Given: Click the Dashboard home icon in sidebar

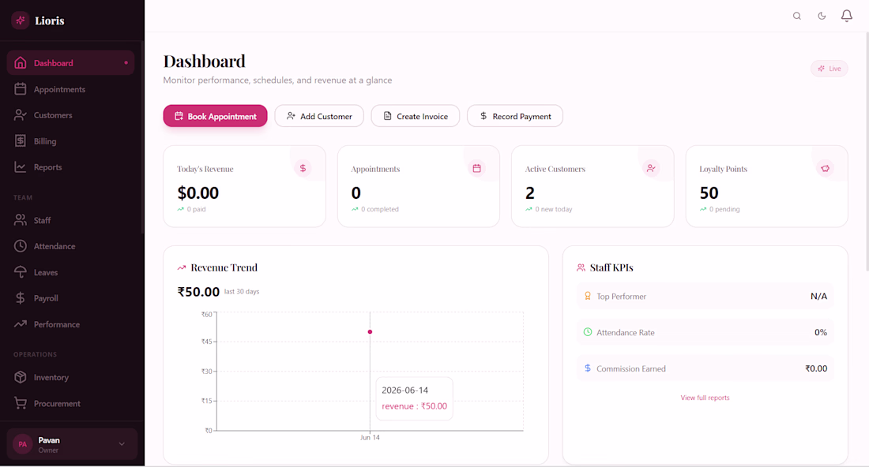Looking at the screenshot, I should click(x=21, y=63).
